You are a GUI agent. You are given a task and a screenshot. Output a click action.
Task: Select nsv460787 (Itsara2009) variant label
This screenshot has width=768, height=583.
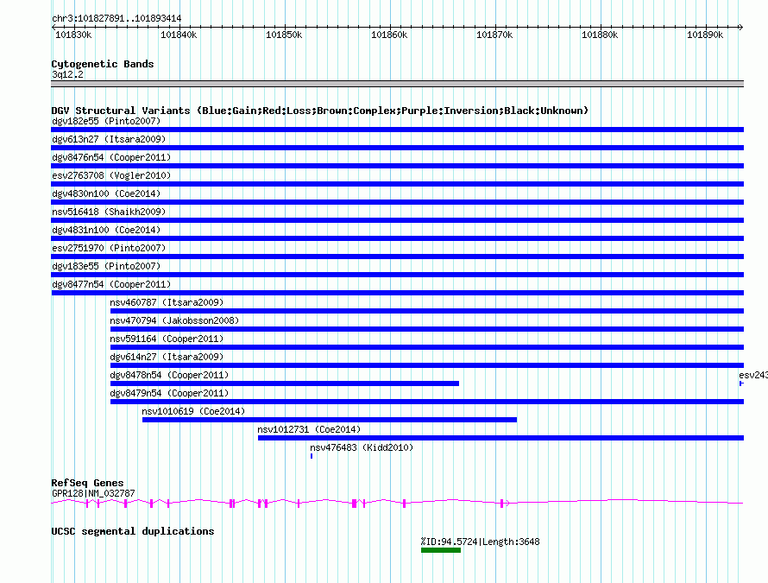[x=167, y=302]
